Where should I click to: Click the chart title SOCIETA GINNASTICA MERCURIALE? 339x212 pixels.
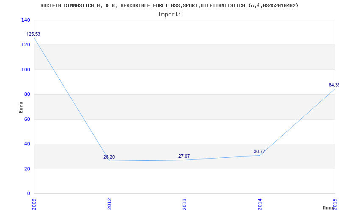[x=169, y=6]
